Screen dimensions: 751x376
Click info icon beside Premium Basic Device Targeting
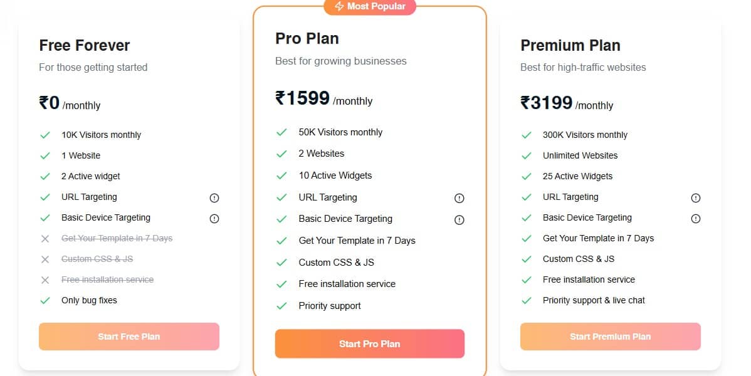(695, 219)
